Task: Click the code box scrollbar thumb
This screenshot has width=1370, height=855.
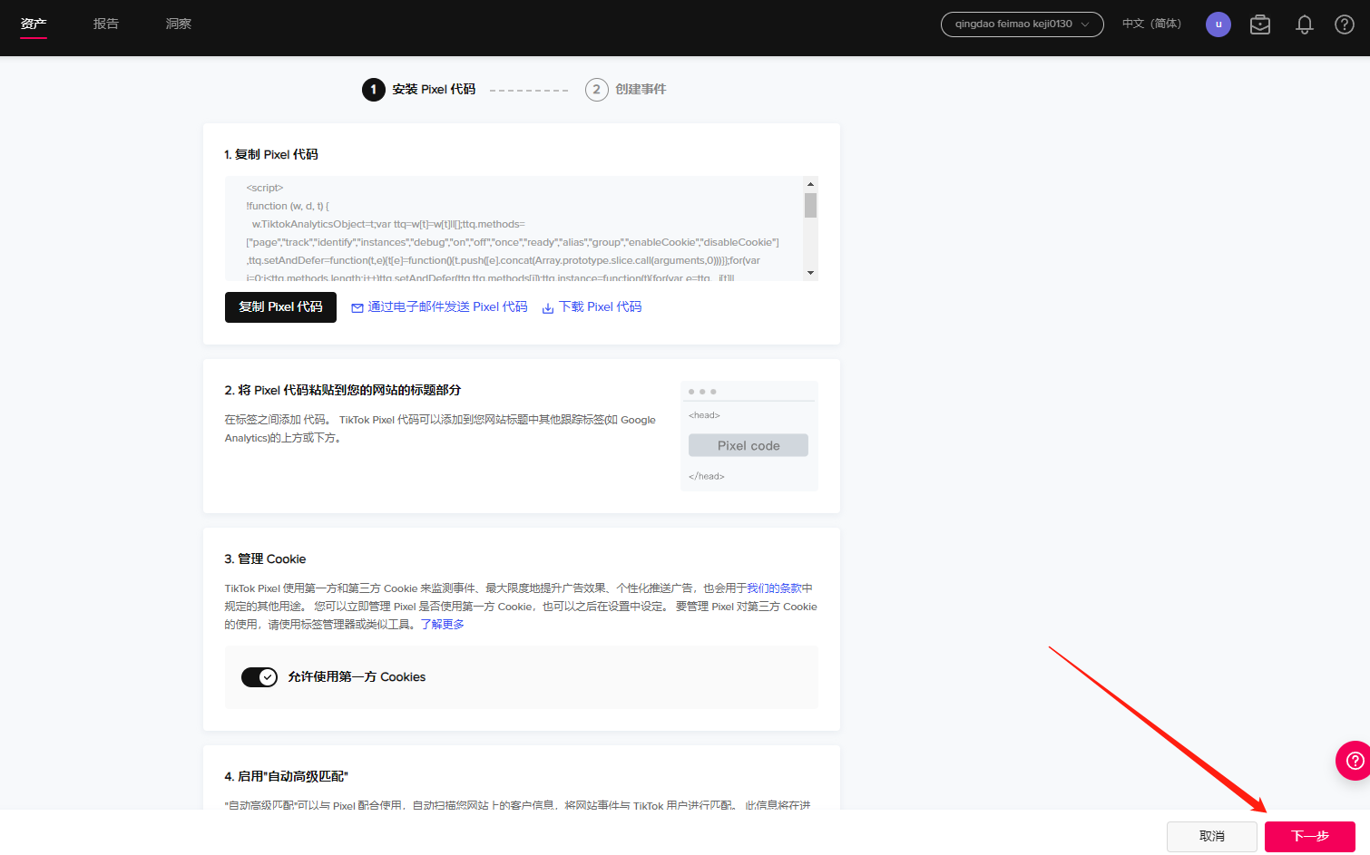Action: coord(811,205)
